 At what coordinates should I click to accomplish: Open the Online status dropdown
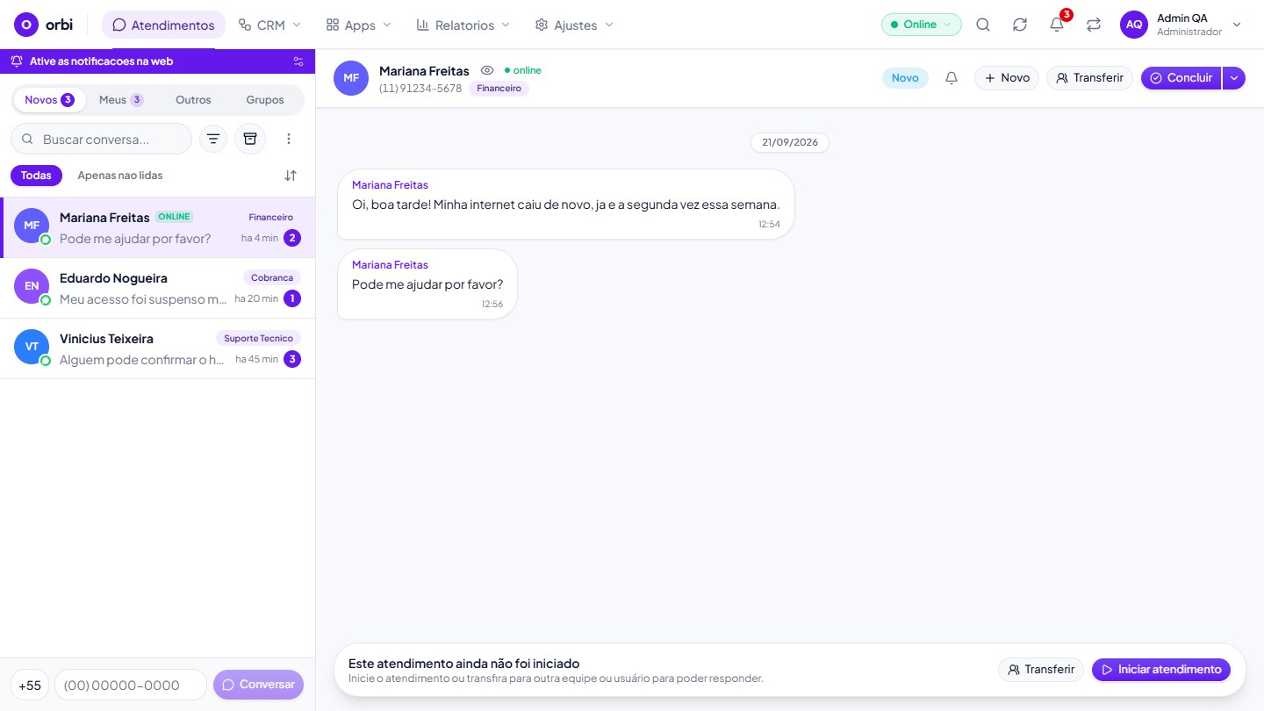(922, 25)
